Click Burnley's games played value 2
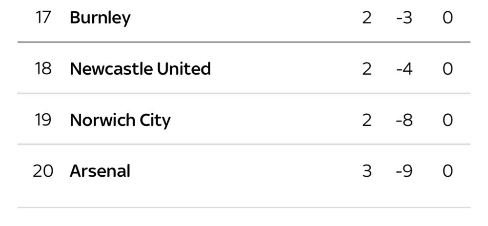The width and height of the screenshot is (488, 226). [367, 18]
